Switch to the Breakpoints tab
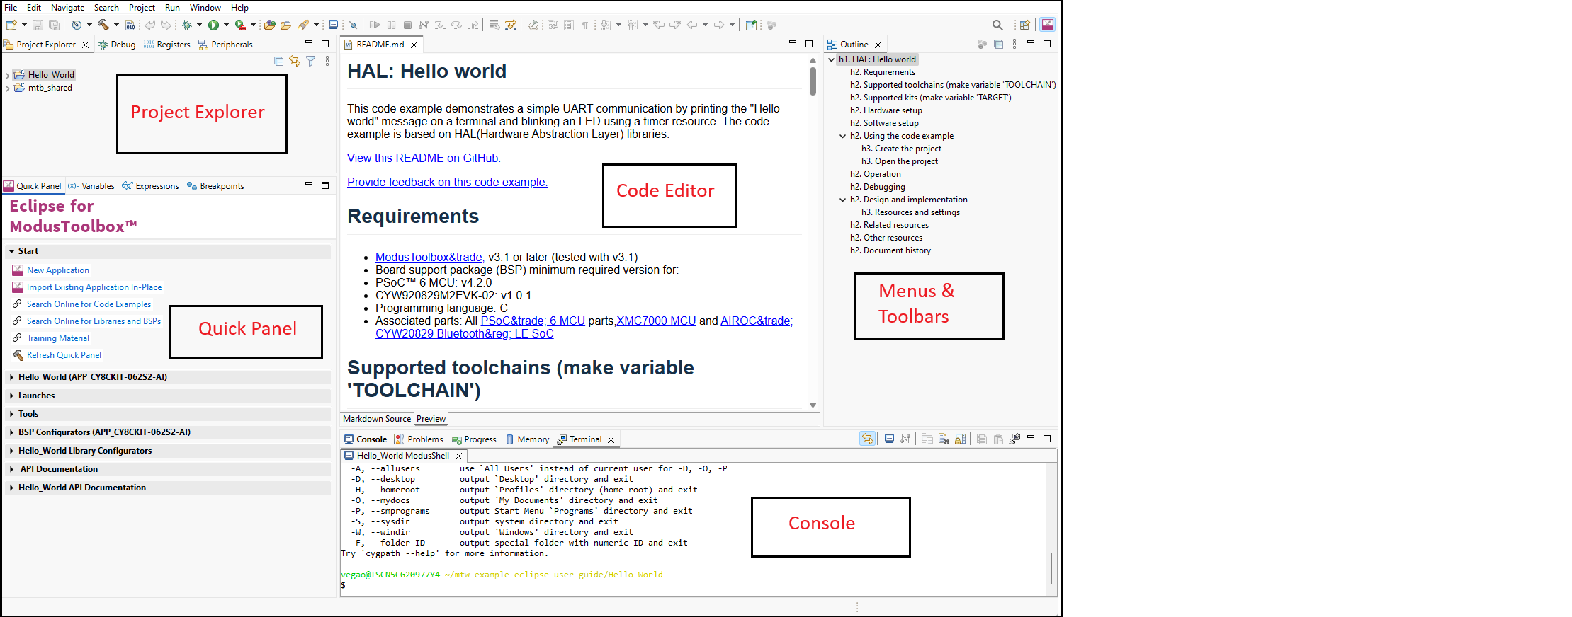Viewport: 1572px width, 617px height. pos(215,186)
